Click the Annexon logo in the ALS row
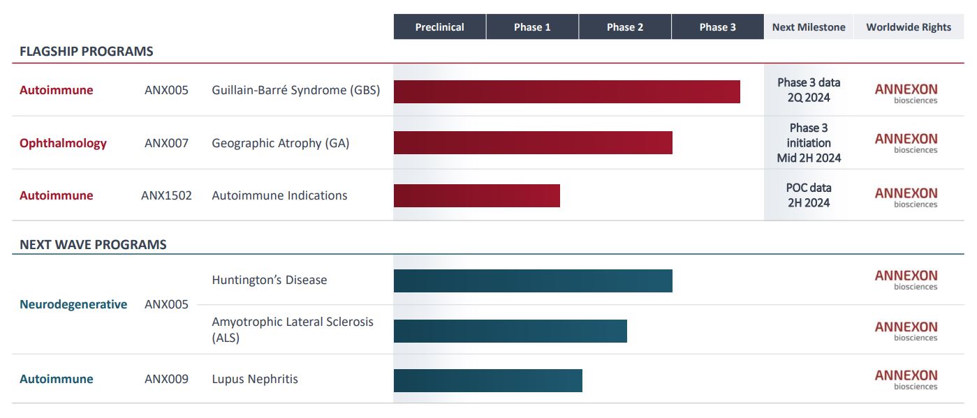 tap(906, 330)
